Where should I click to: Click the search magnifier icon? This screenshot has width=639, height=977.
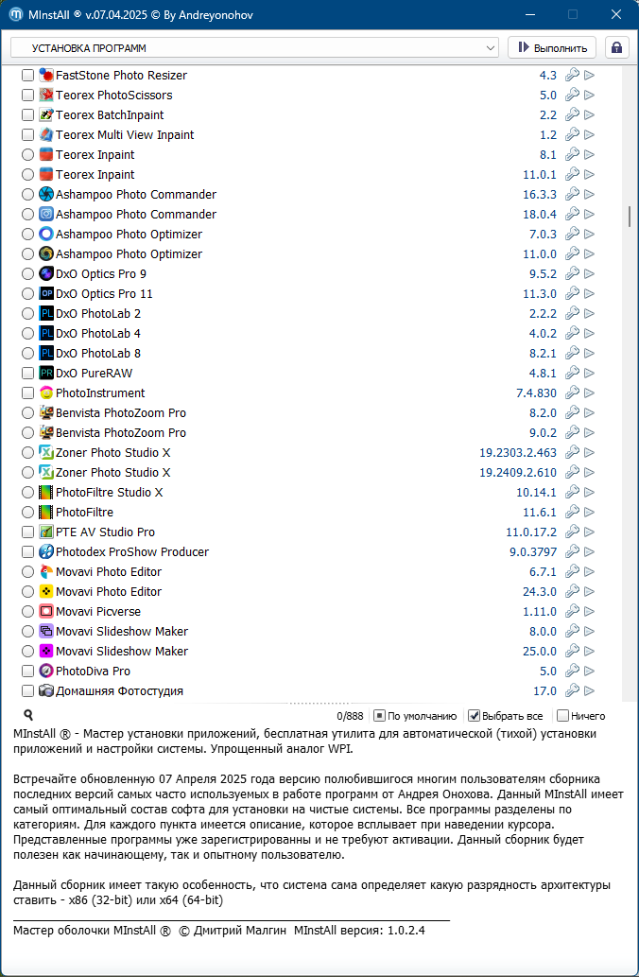click(28, 715)
